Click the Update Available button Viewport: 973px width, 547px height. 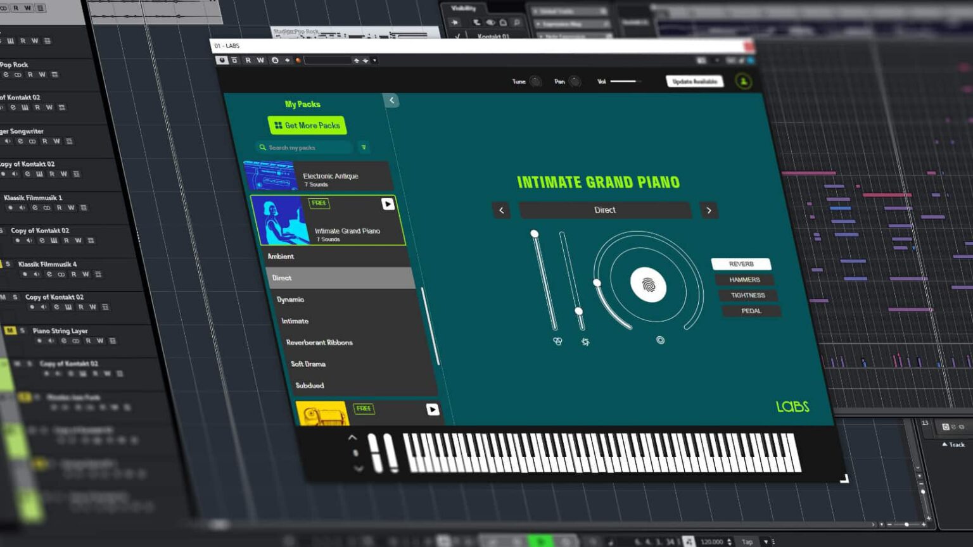coord(695,81)
